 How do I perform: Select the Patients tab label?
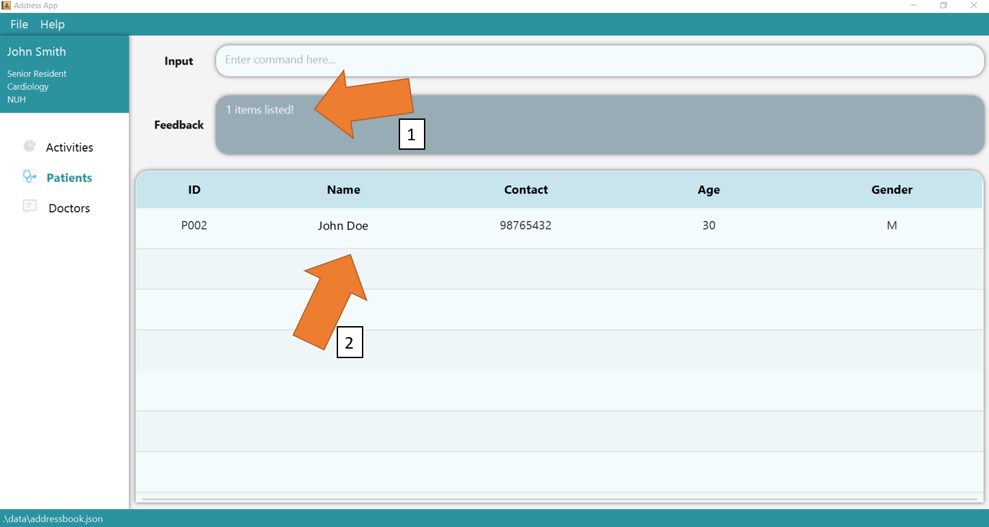[69, 178]
